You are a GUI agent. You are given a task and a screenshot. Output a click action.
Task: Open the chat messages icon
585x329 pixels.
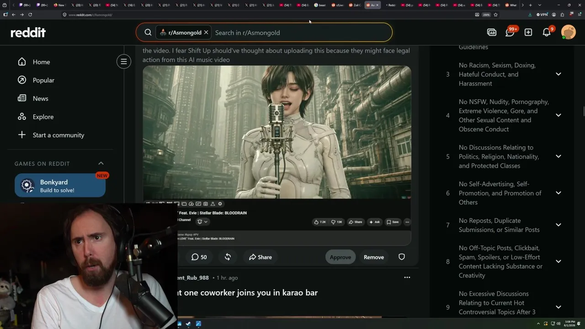[510, 32]
